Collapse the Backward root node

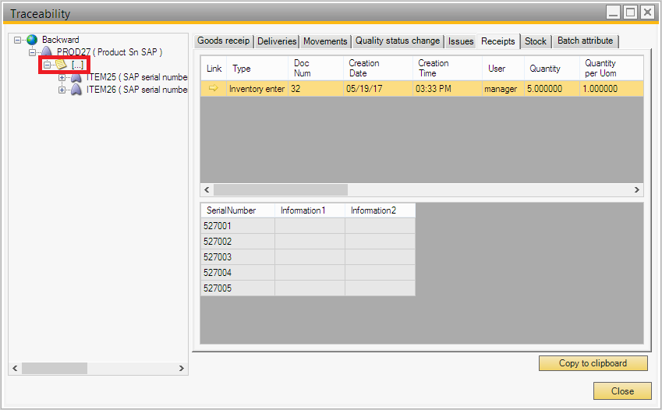click(x=18, y=40)
